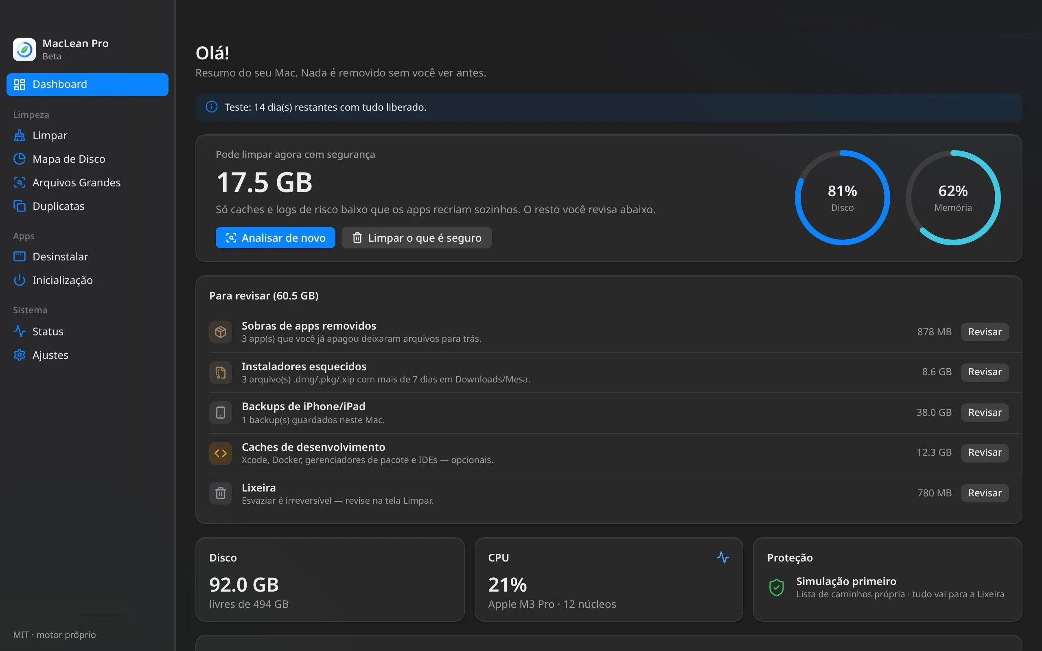Click the Caches de desenvolvimento code icon
The image size is (1042, 651).
tap(221, 453)
